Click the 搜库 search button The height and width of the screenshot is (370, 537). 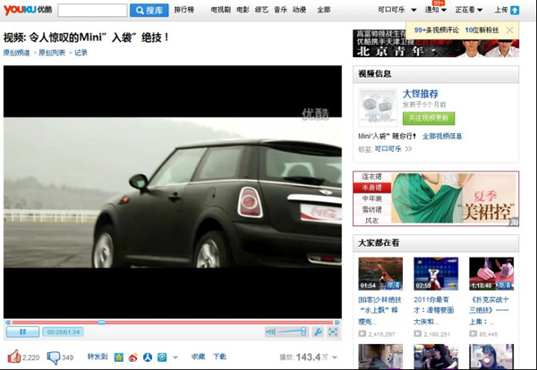click(x=149, y=10)
